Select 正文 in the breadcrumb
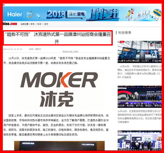 point(46,24)
